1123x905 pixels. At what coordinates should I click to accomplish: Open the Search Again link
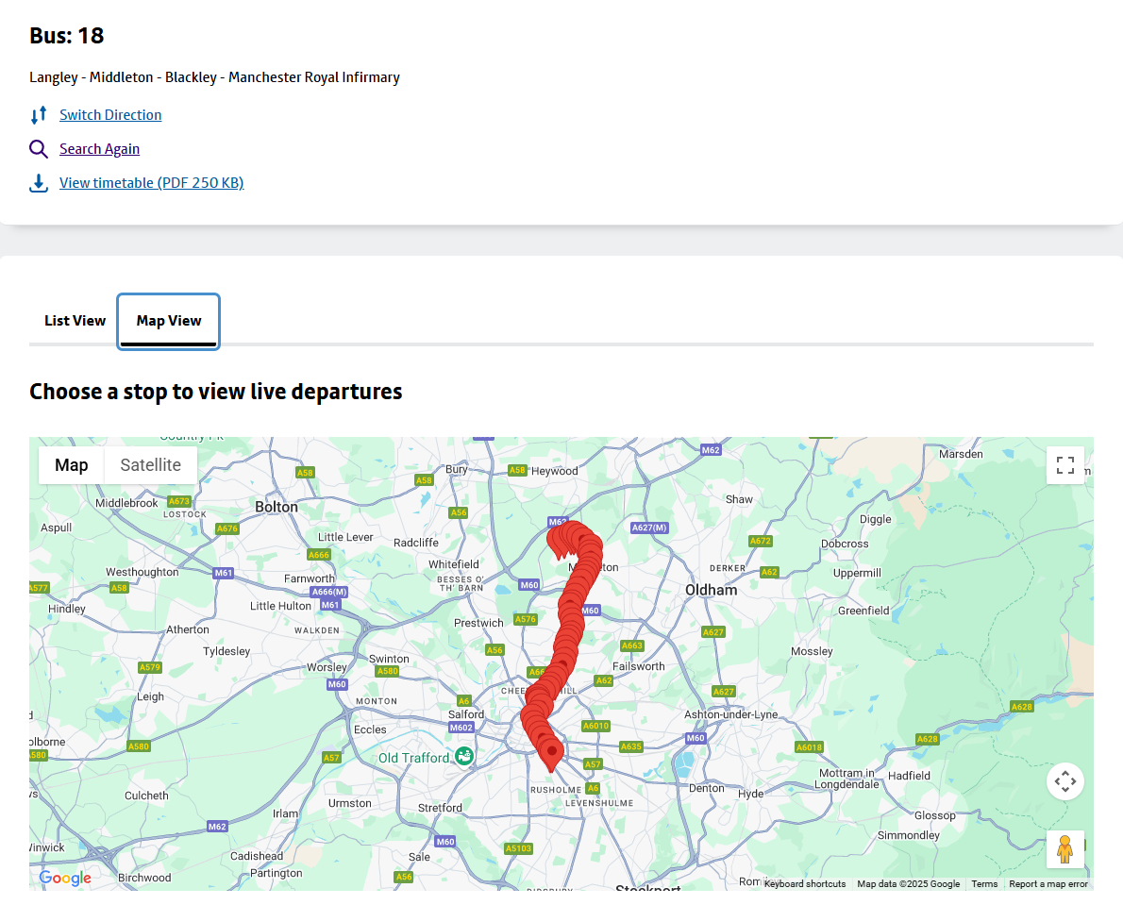99,149
